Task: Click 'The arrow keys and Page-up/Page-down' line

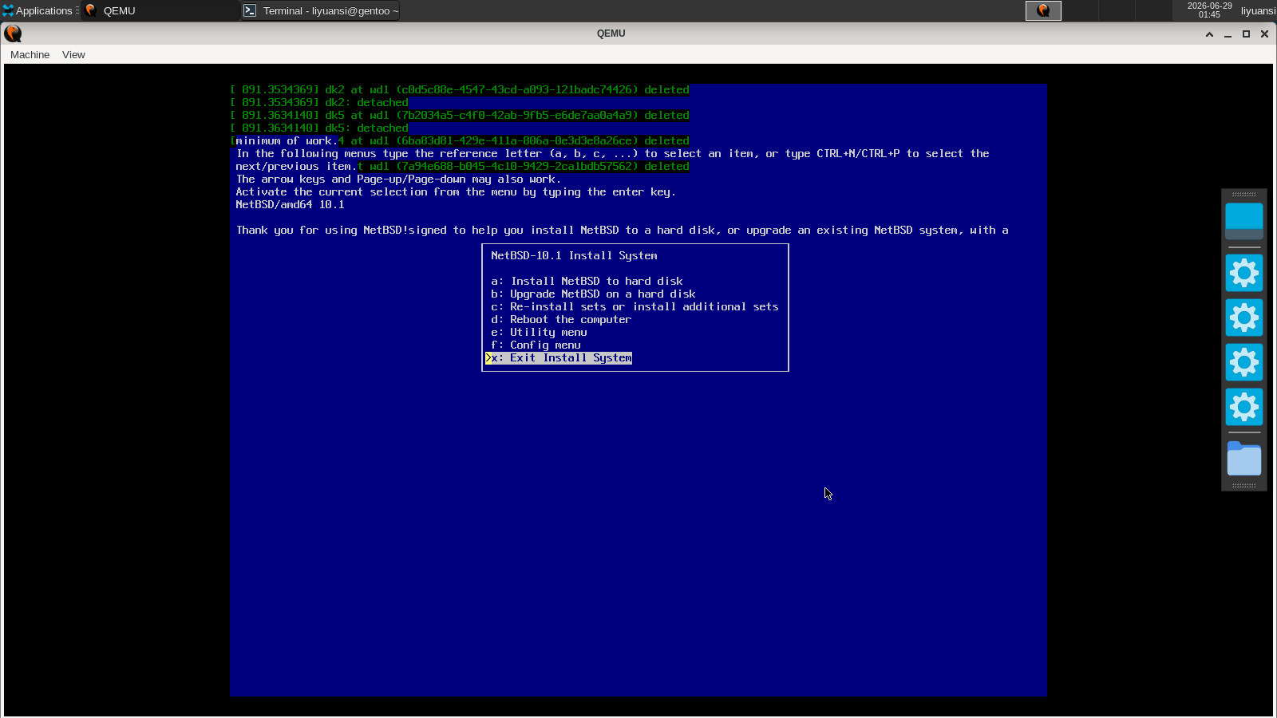Action: coord(398,179)
